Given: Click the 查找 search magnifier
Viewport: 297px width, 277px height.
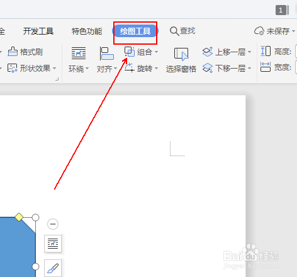Looking at the screenshot, I should [174, 31].
